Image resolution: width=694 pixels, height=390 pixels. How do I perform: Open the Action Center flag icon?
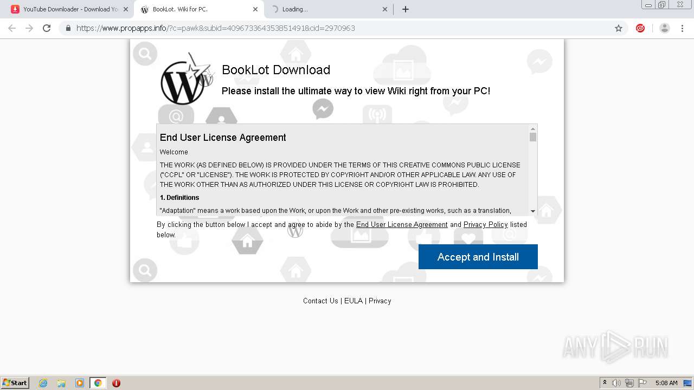coord(642,383)
